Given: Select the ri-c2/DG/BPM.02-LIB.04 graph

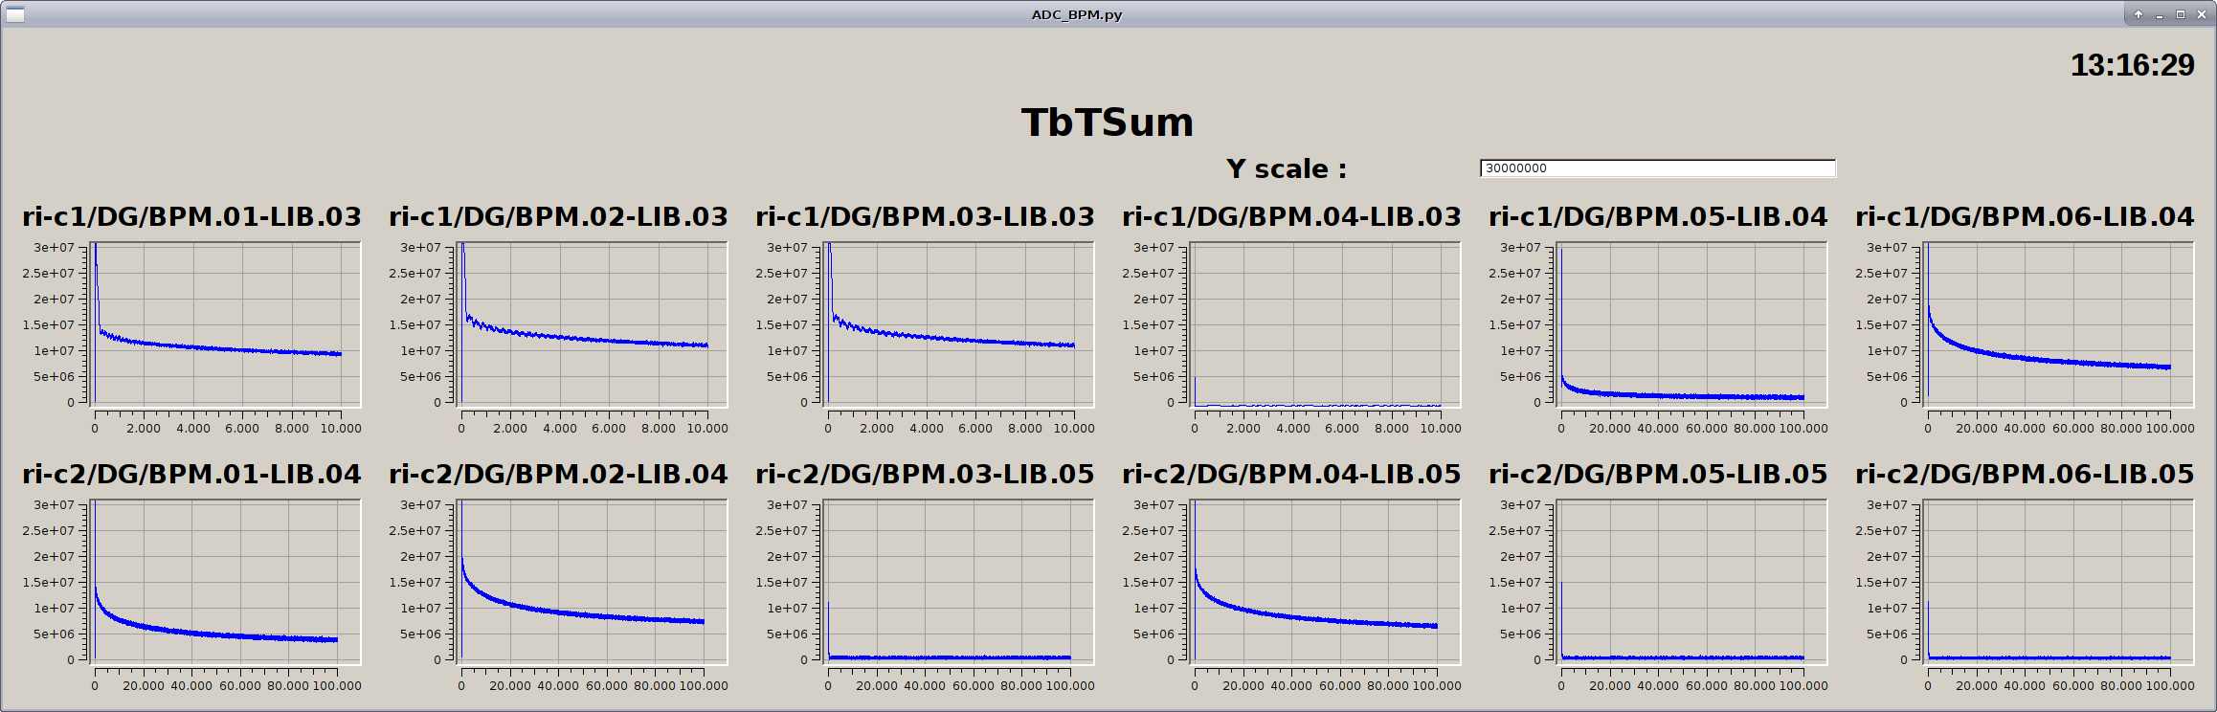Looking at the screenshot, I should pos(592,581).
